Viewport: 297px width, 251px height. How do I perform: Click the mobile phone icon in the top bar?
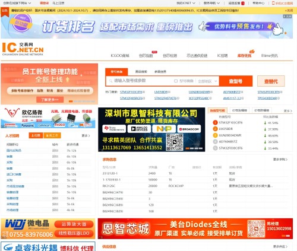click(273, 3)
